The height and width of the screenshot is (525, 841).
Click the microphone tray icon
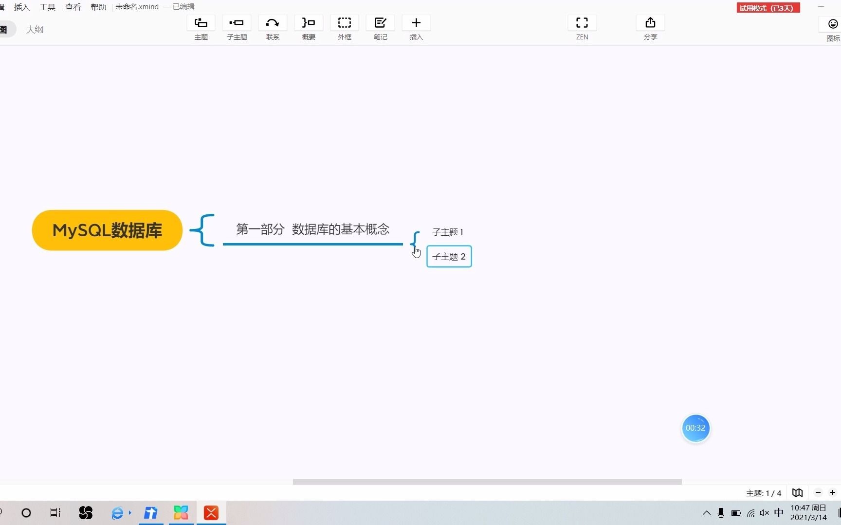point(721,513)
